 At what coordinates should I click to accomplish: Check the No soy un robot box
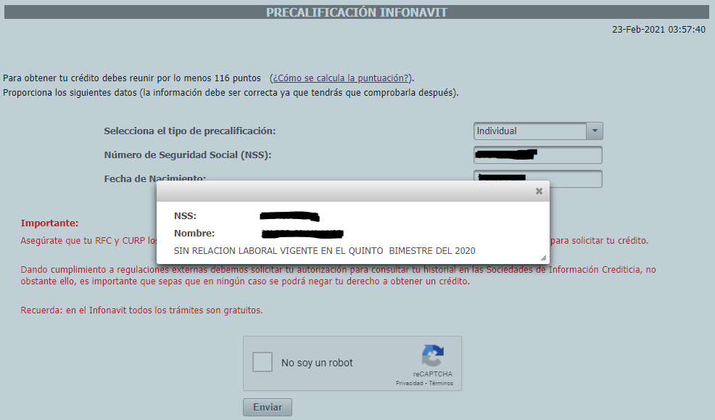click(x=263, y=362)
